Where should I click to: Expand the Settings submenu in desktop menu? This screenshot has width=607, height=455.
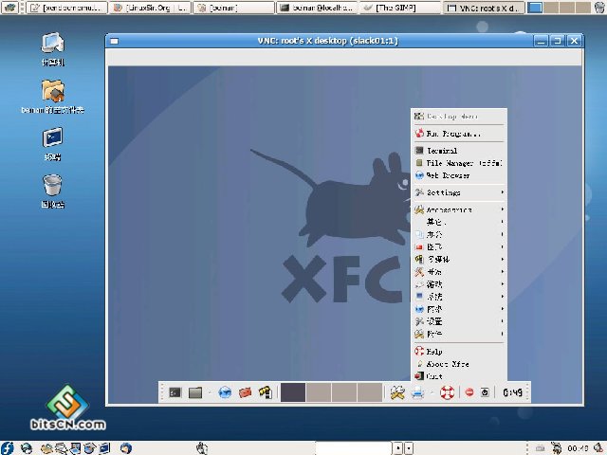(459, 192)
